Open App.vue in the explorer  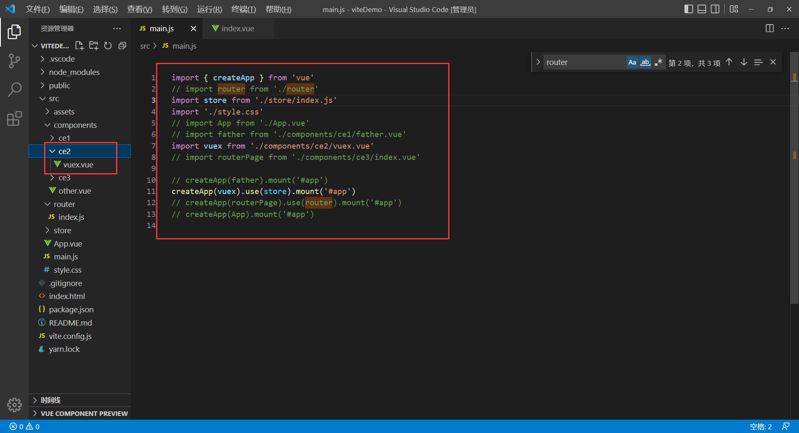tap(80, 244)
